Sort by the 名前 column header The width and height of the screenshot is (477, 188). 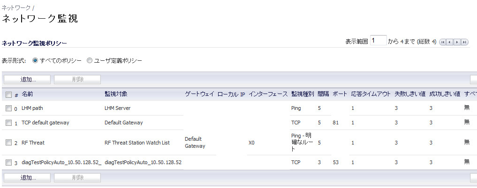pyautogui.click(x=27, y=94)
